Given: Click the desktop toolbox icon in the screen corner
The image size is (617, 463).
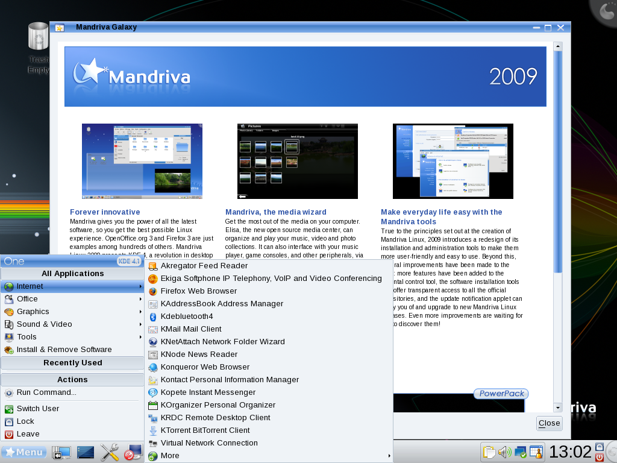Looking at the screenshot, I should (605, 11).
